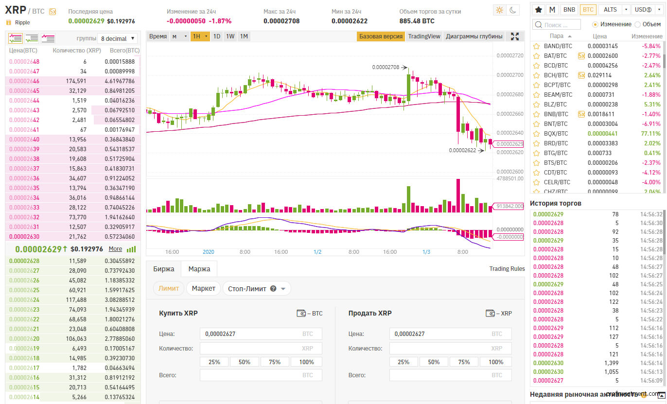Select the BNB market tab
The height and width of the screenshot is (404, 667).
coord(568,9)
